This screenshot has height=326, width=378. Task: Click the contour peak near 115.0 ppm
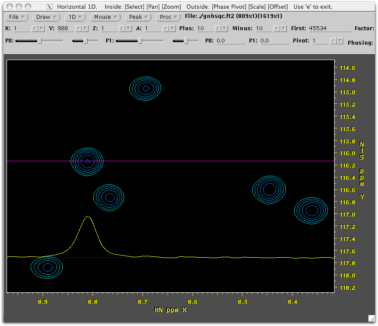coord(146,88)
